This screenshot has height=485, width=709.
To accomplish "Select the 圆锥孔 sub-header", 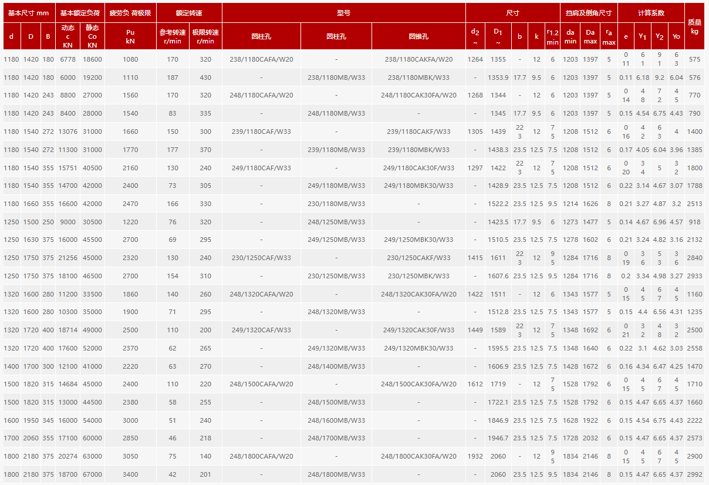I will click(418, 36).
